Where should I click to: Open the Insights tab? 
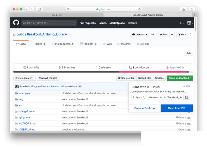pos(124,44)
